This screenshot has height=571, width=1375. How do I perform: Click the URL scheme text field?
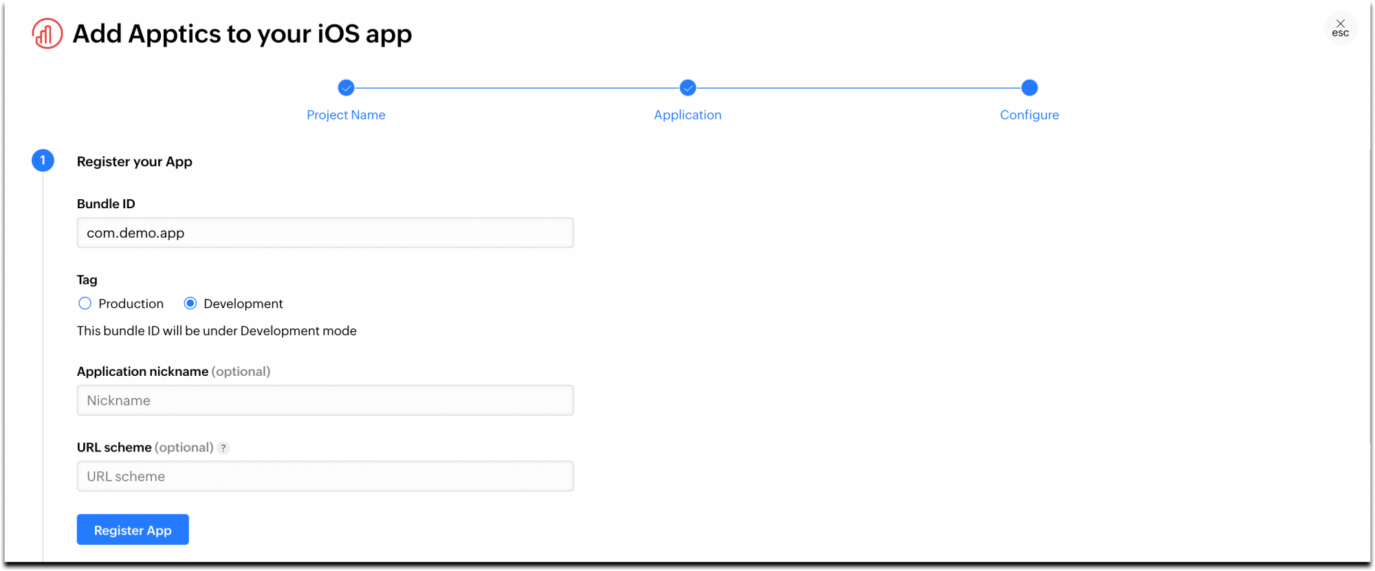pos(325,476)
